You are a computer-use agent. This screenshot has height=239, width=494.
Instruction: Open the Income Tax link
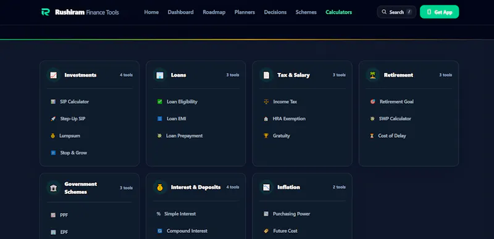pos(285,102)
